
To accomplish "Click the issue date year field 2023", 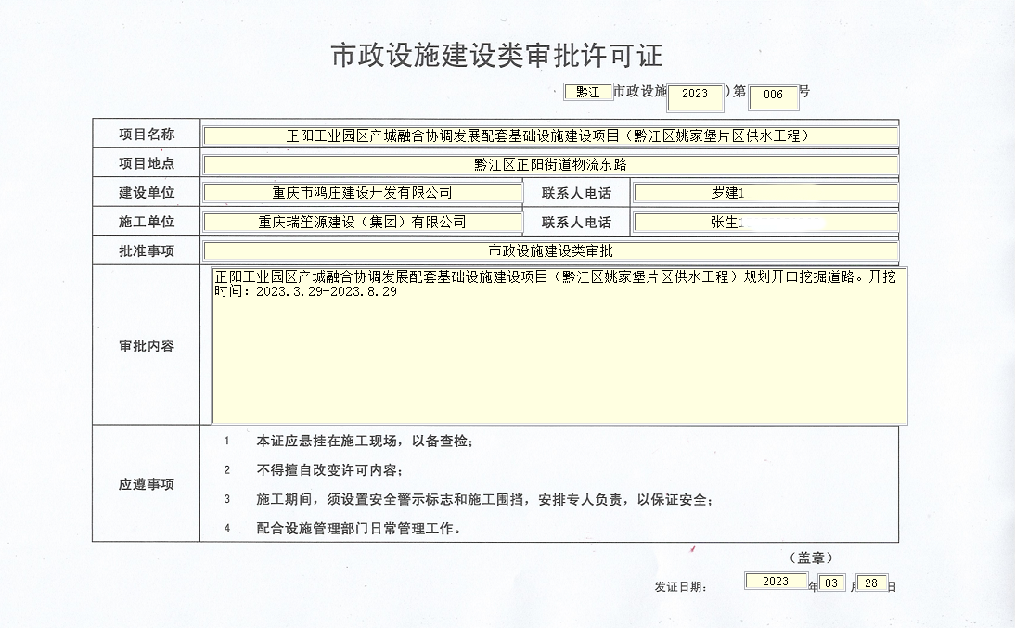I will coord(776,581).
